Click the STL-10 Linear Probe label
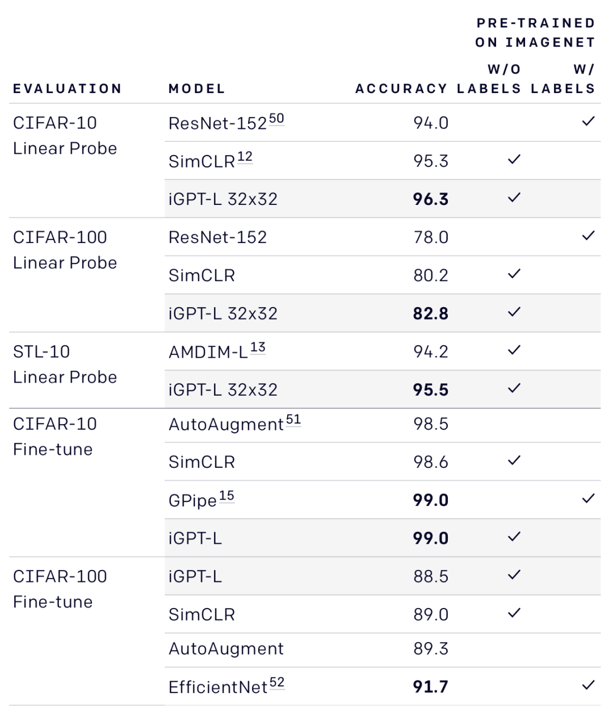 point(65,364)
